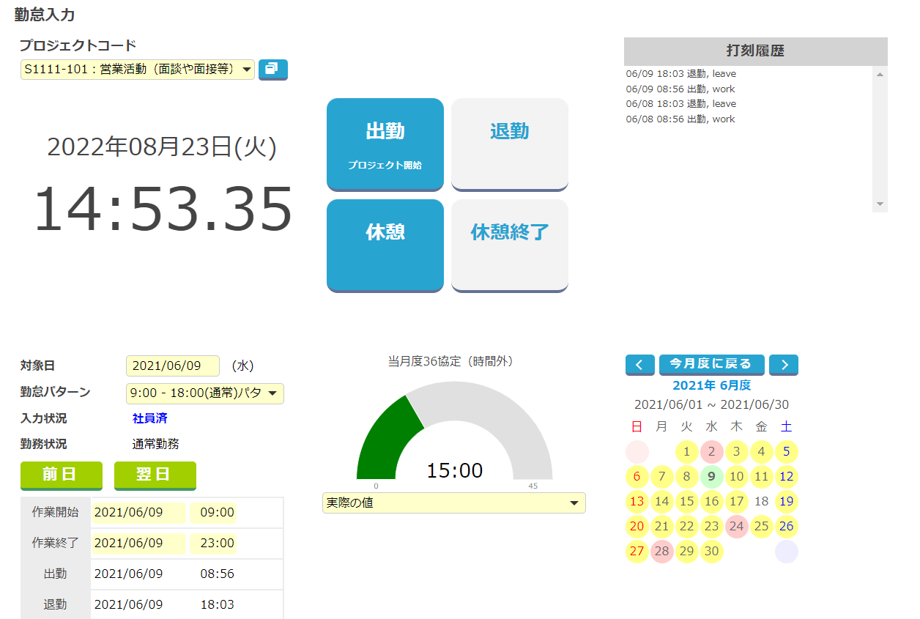This screenshot has height=619, width=920.
Task: Select calendar day 19
Action: (x=787, y=502)
